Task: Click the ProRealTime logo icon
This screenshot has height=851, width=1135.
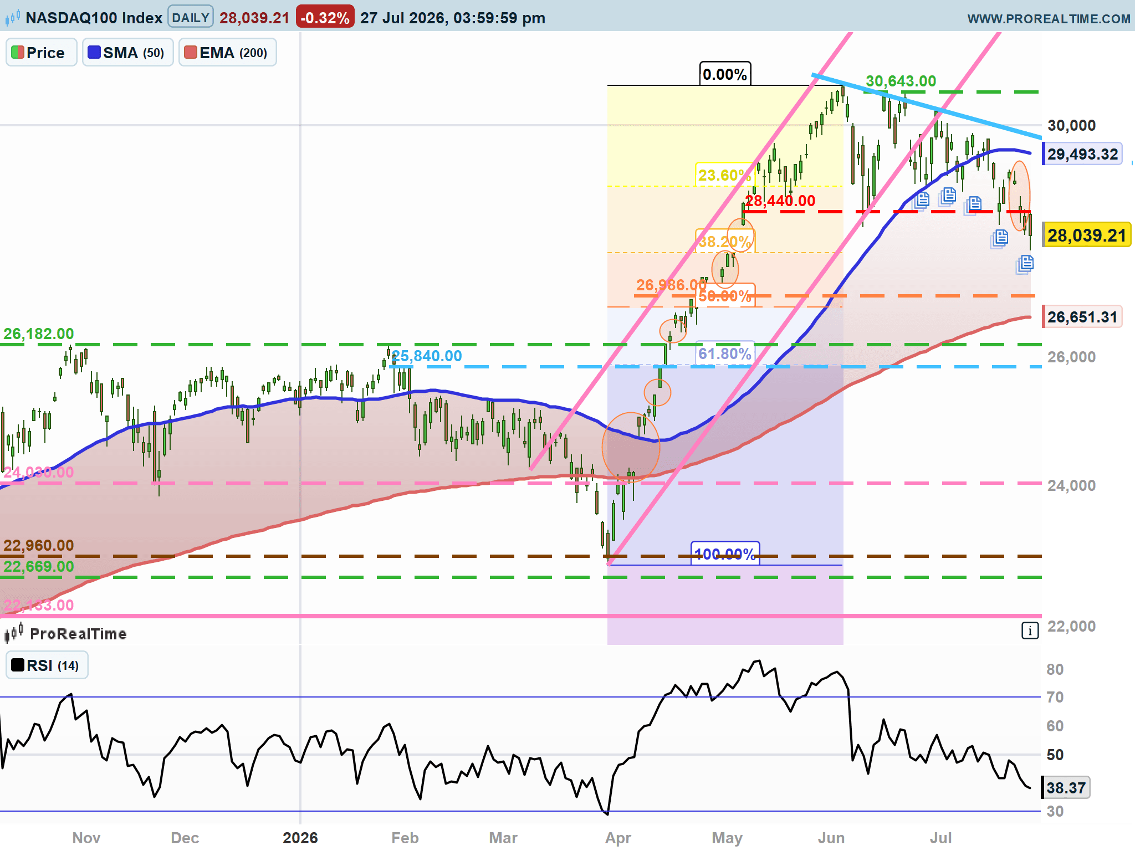Action: (14, 633)
